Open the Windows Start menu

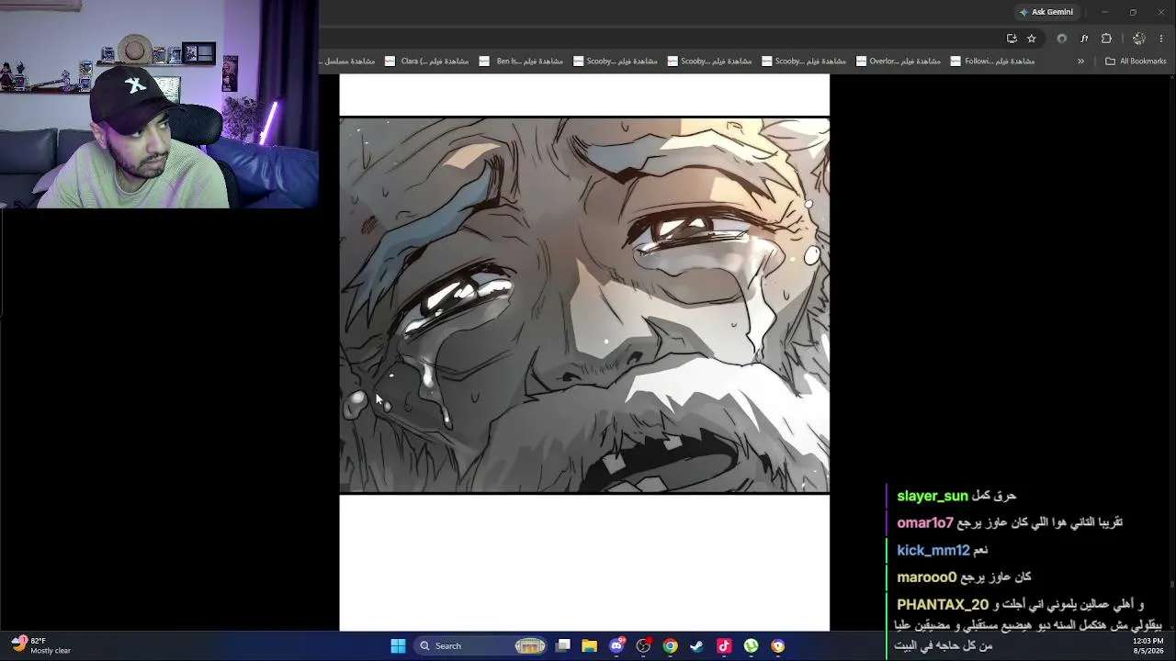pos(398,646)
